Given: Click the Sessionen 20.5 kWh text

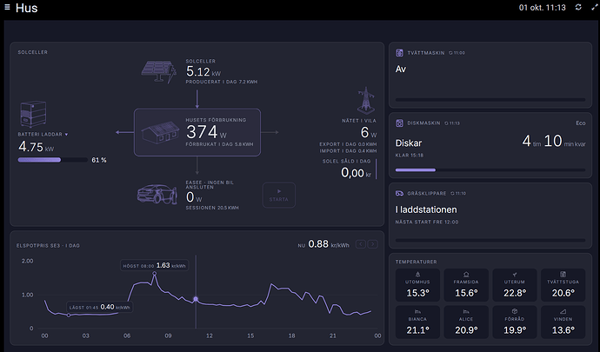Looking at the screenshot, I should click(x=212, y=208).
